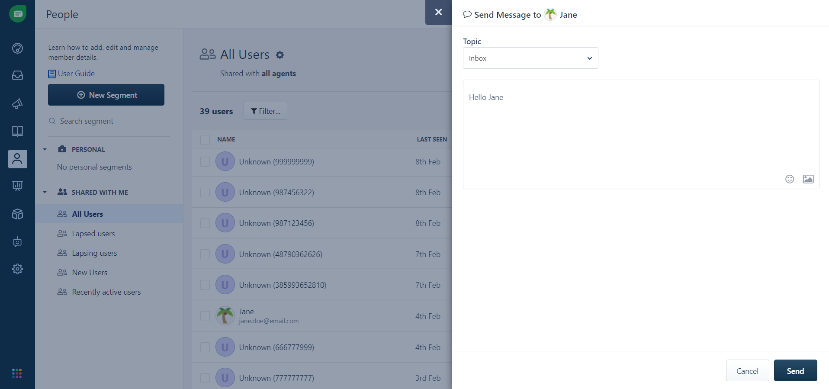Open the Inbox icon in left sidebar

pyautogui.click(x=17, y=75)
